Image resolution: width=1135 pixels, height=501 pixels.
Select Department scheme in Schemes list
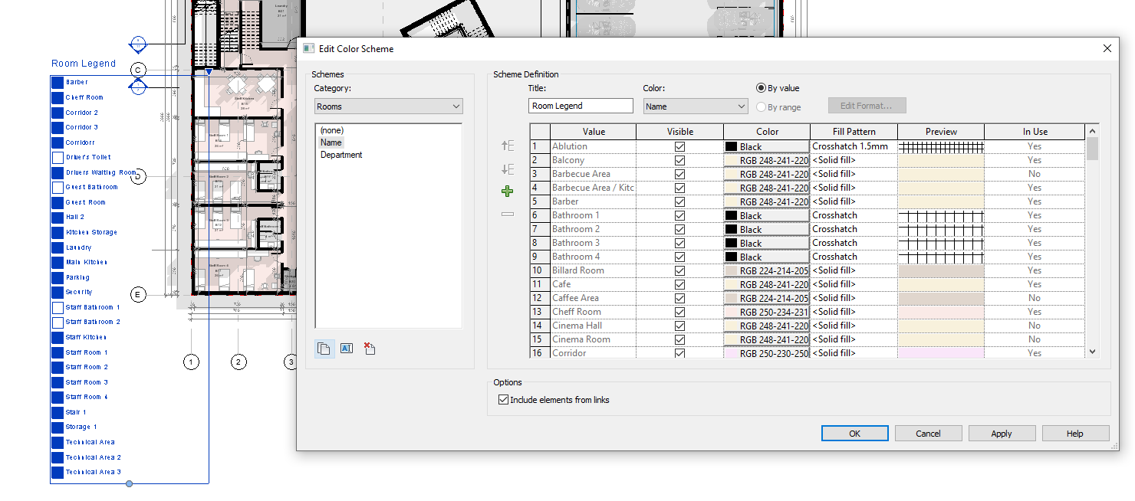coord(341,155)
